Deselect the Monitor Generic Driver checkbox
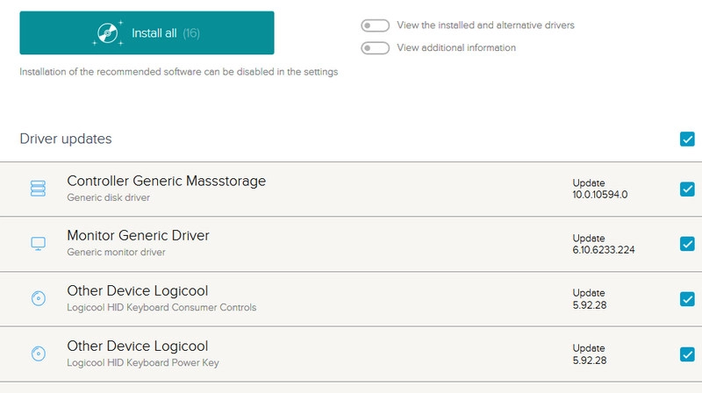This screenshot has height=393, width=702. pos(687,244)
